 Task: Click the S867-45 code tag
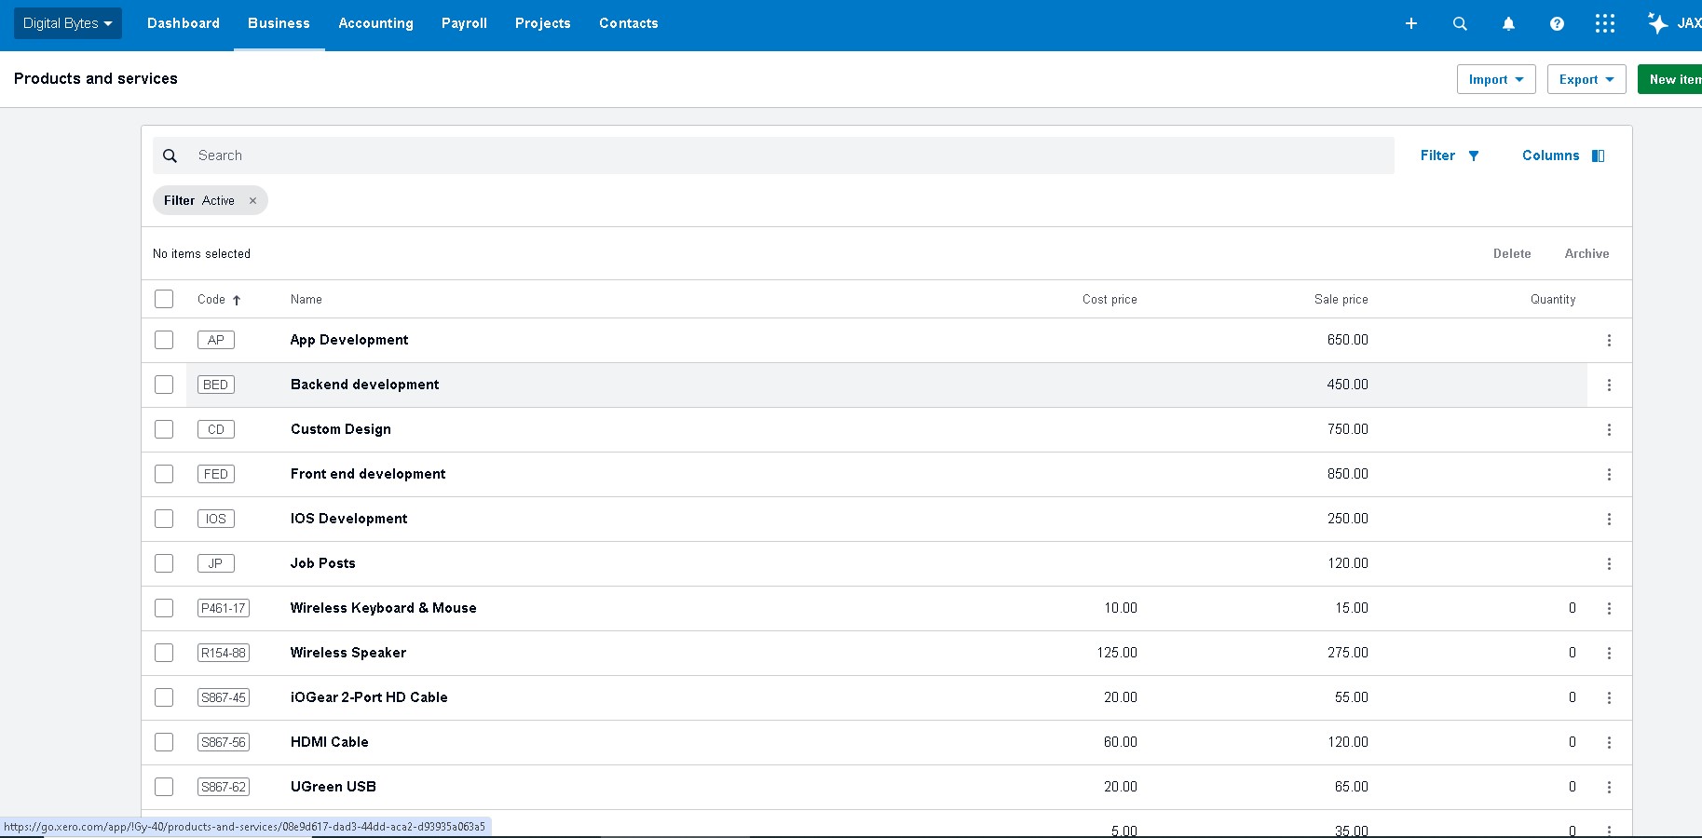(x=224, y=697)
